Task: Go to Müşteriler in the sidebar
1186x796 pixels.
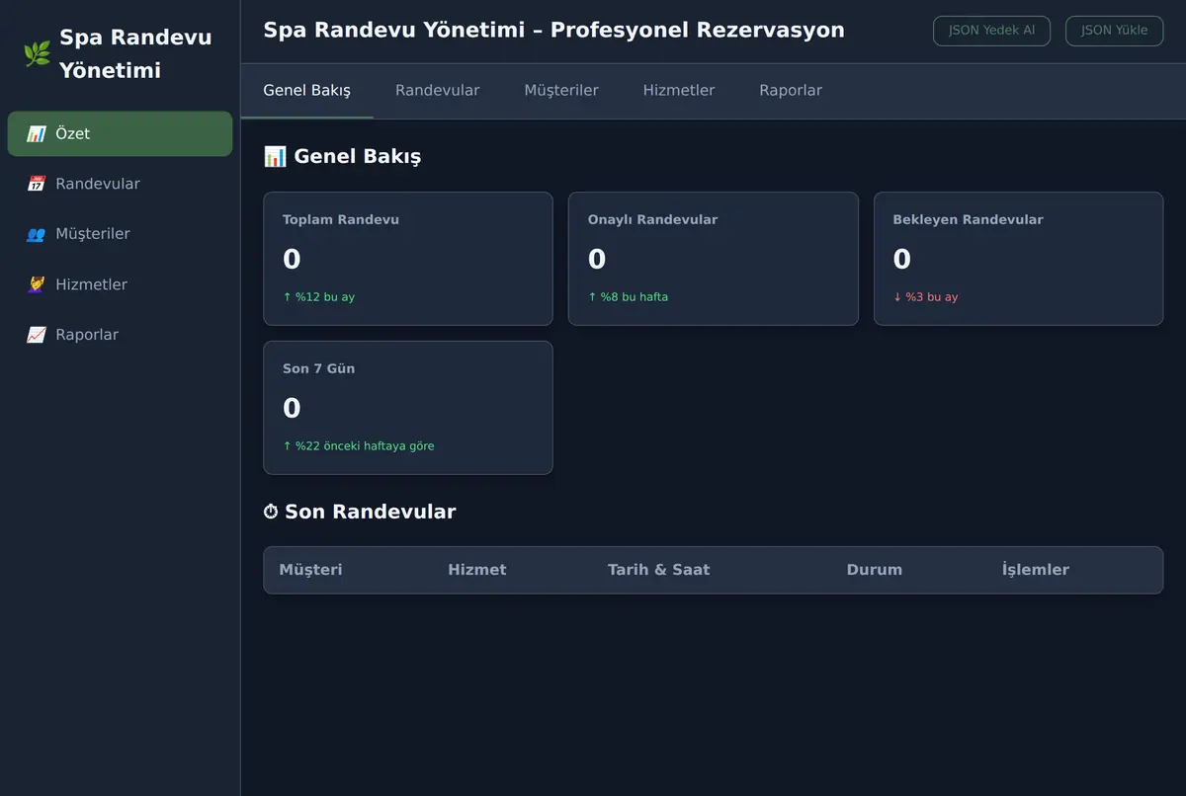Action: point(120,234)
